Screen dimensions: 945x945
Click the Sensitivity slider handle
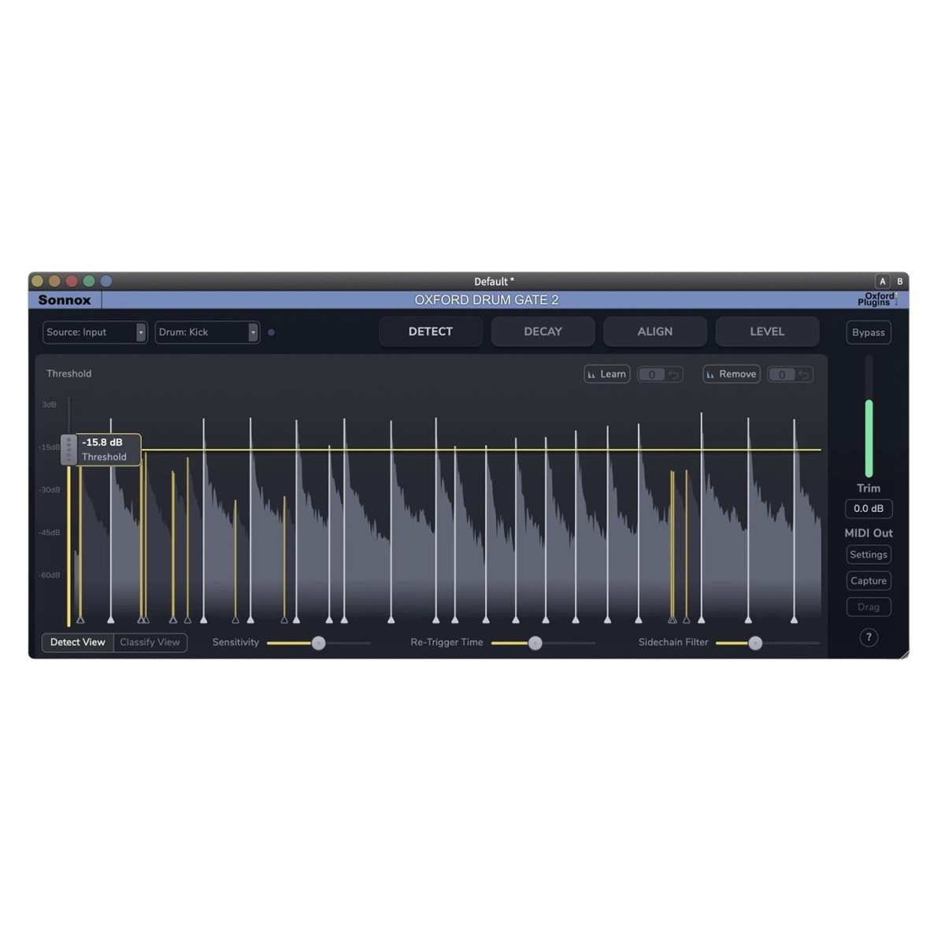click(x=318, y=643)
